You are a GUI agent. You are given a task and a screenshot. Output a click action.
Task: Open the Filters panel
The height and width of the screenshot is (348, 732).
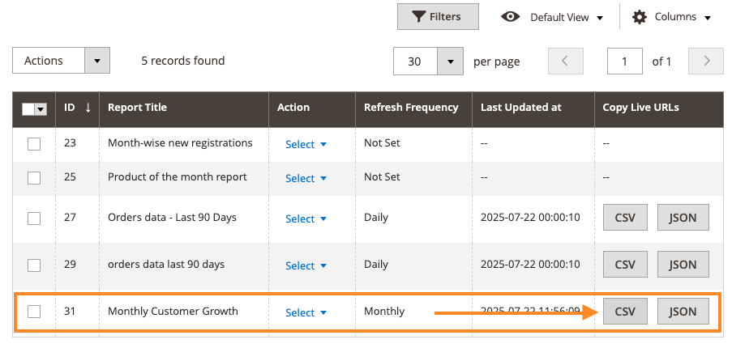[438, 17]
